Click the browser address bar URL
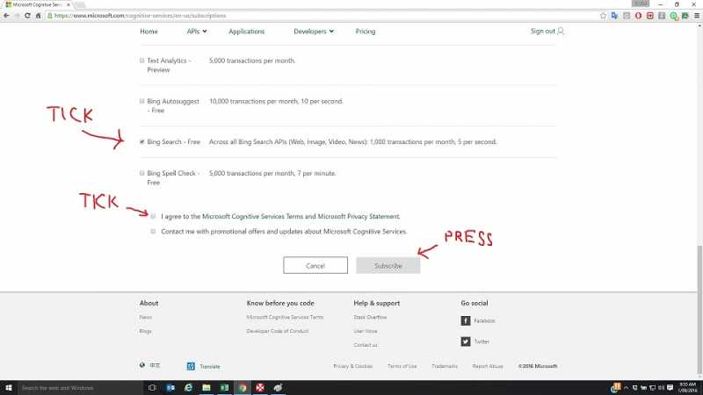Viewport: 703px width, 395px height. tap(141, 16)
